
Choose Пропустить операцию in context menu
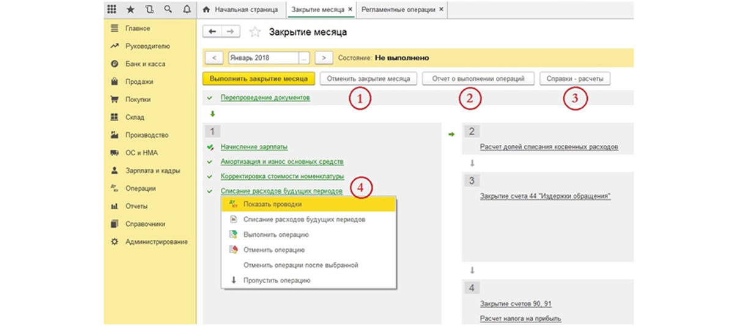pyautogui.click(x=309, y=281)
